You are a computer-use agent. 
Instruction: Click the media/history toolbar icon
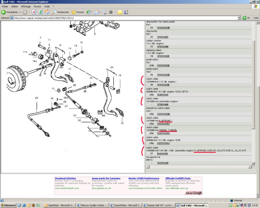tap(89, 12)
